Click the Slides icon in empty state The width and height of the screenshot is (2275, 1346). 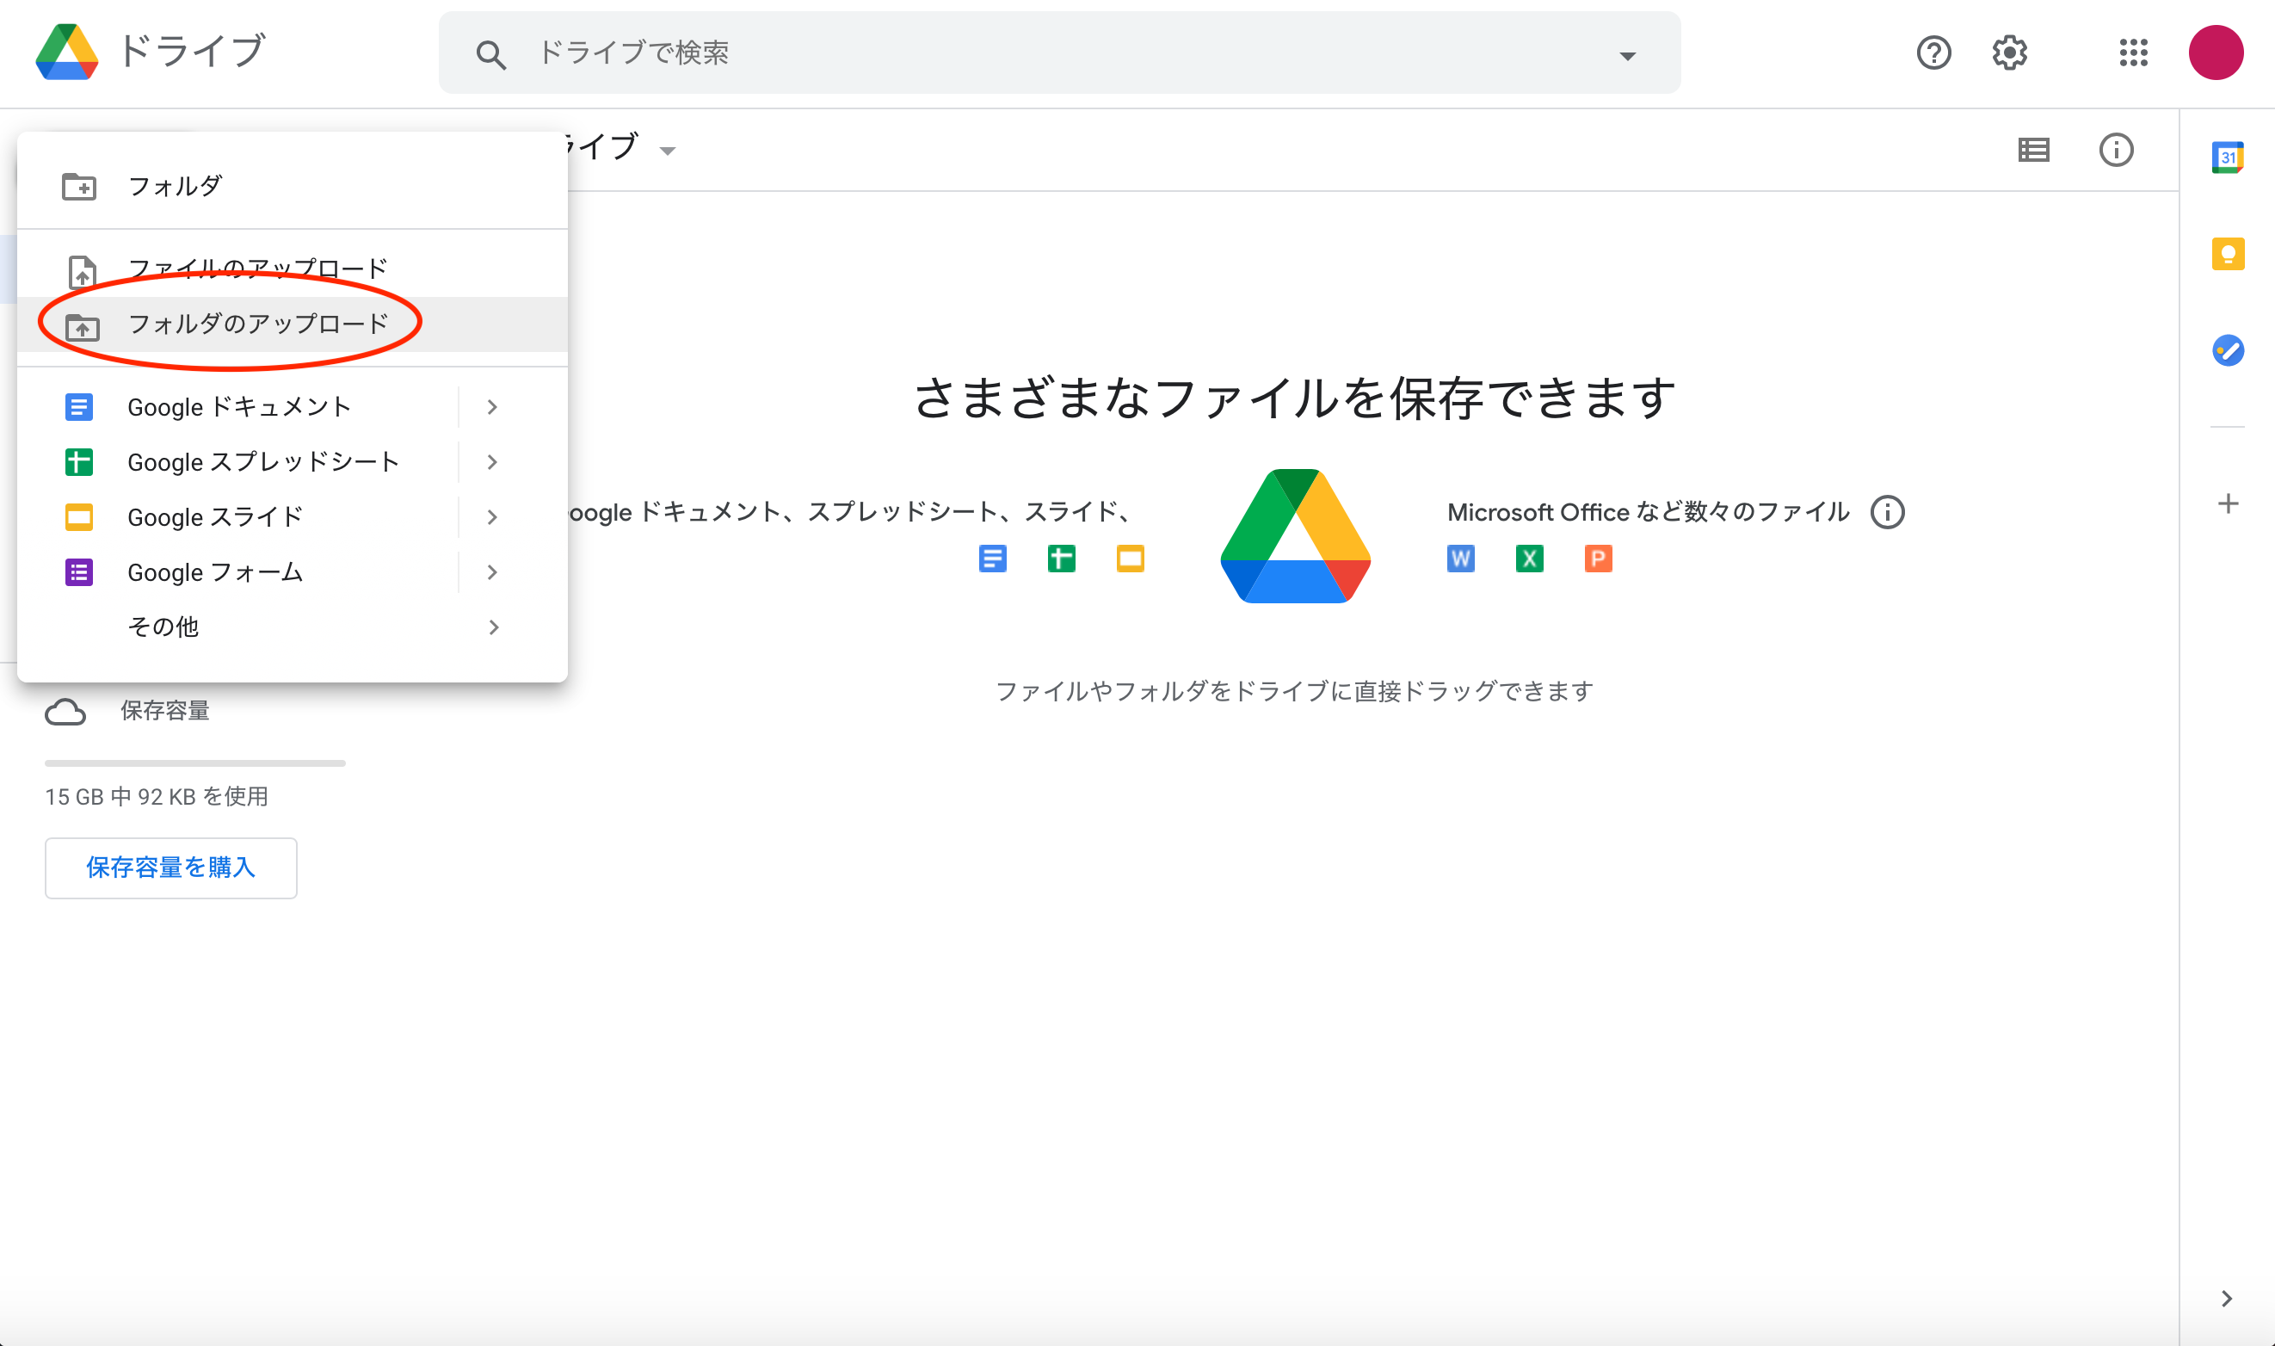coord(1130,559)
